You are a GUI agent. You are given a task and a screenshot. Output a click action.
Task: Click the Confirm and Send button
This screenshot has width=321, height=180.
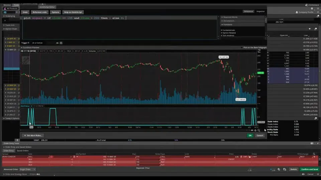pos(310,169)
